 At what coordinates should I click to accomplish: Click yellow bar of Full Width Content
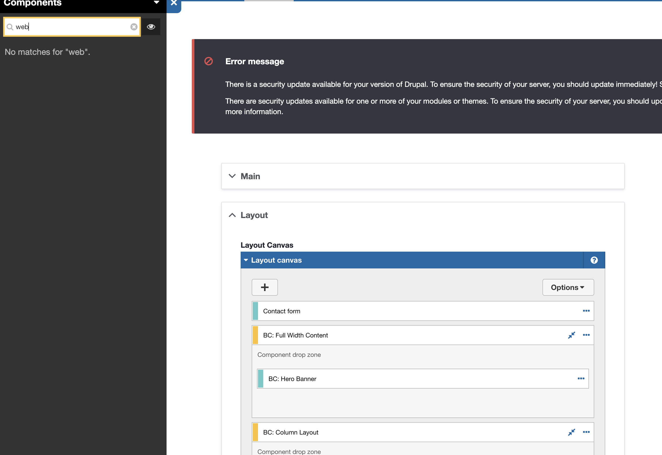pyautogui.click(x=255, y=335)
